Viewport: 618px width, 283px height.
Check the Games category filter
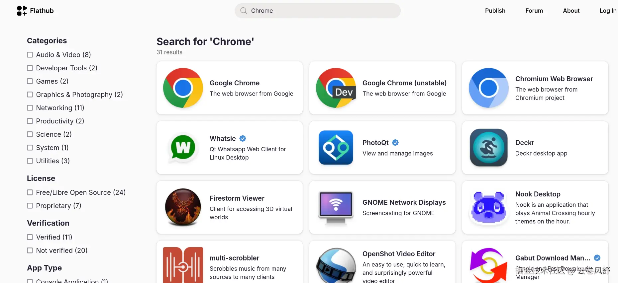coord(30,81)
